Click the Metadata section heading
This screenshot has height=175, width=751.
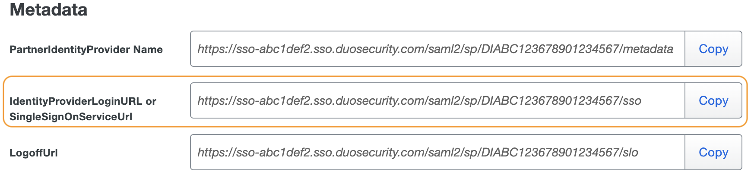[48, 9]
